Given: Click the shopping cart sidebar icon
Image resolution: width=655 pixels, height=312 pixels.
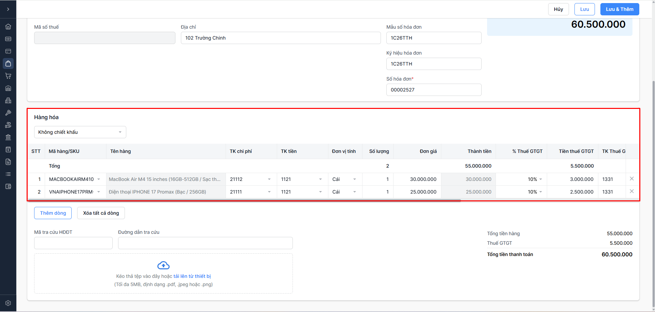Looking at the screenshot, I should click(x=8, y=76).
